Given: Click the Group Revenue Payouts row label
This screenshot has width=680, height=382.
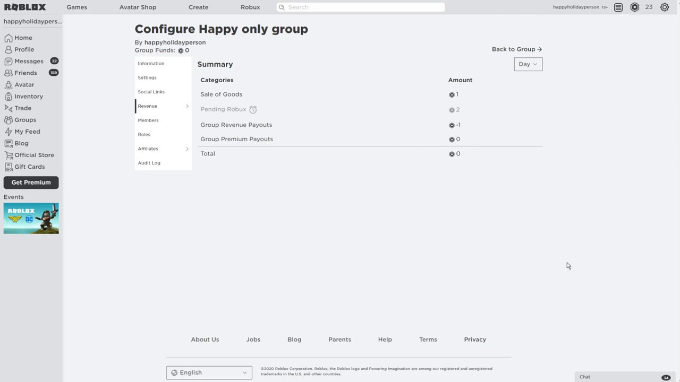Looking at the screenshot, I should point(236,125).
